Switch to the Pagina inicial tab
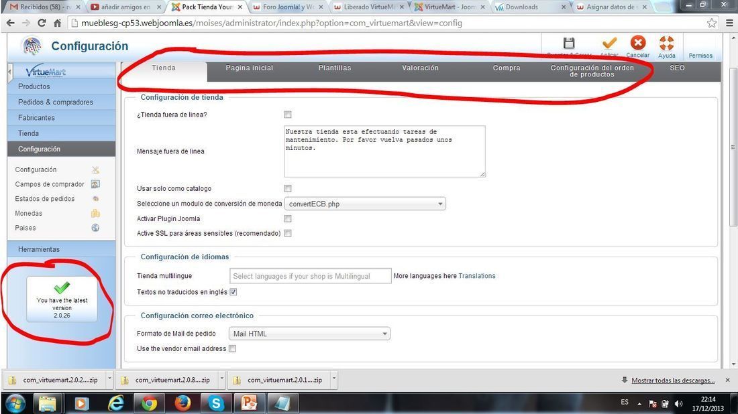 point(250,68)
